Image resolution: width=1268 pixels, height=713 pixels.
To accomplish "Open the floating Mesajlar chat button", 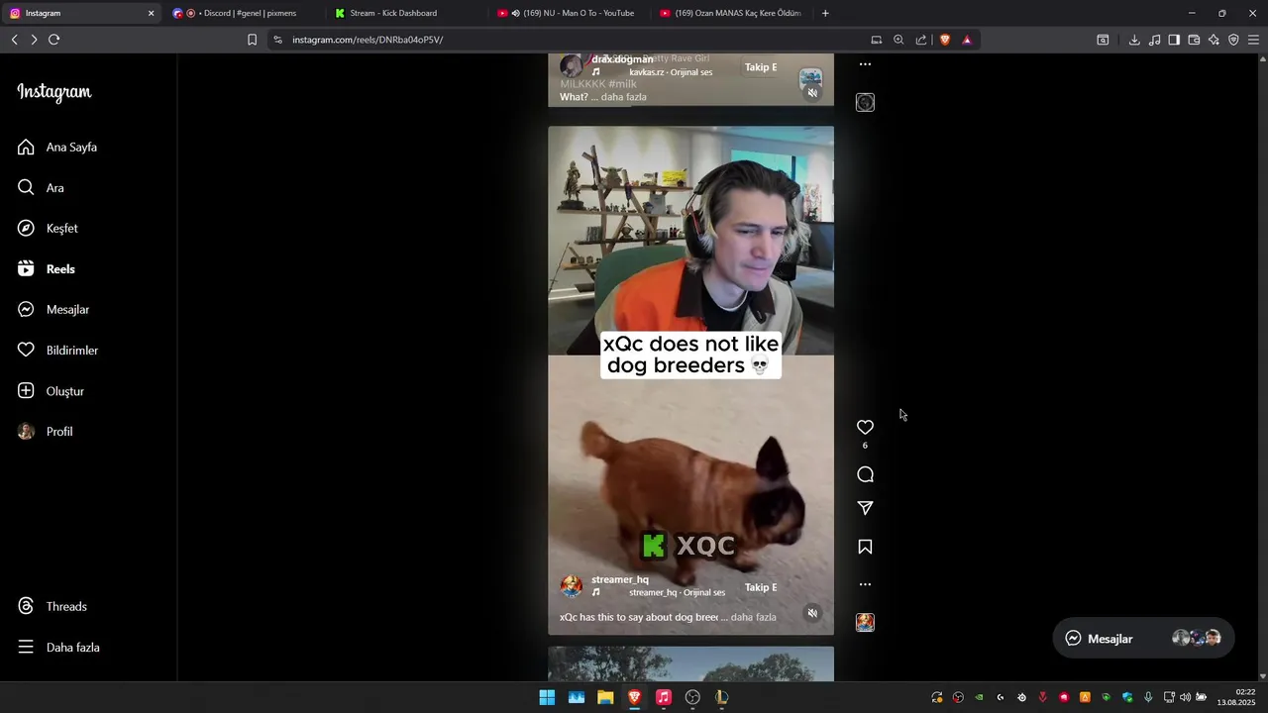I will click(x=1142, y=639).
